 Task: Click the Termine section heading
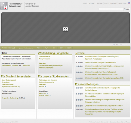(x=80, y=53)
